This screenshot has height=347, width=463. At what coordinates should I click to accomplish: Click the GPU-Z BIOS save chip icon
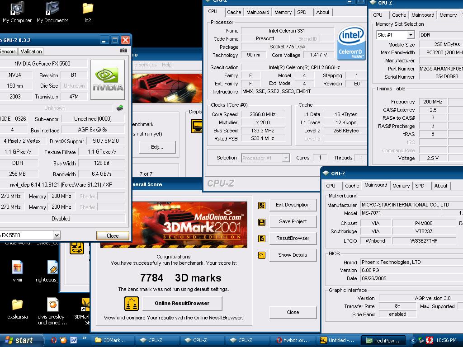tap(119, 108)
